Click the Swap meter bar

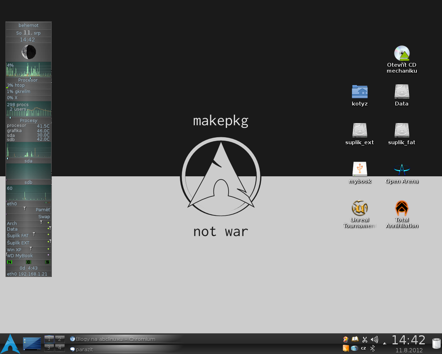29,216
